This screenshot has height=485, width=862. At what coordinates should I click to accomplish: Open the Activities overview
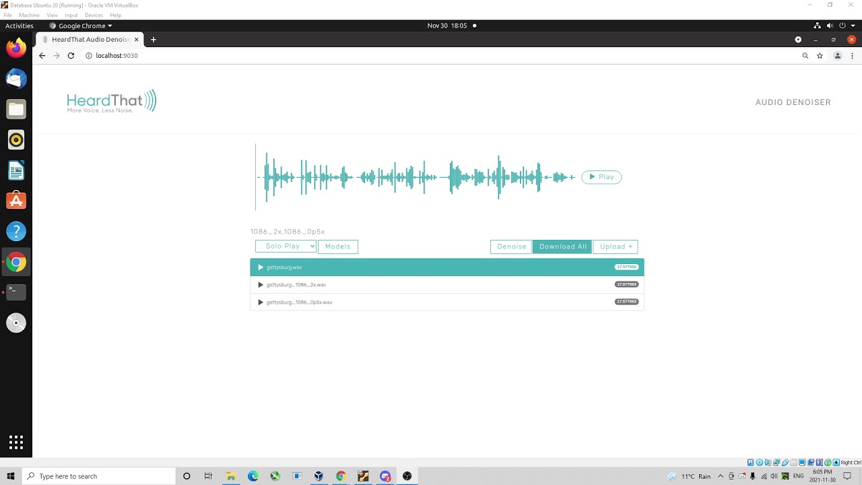(20, 26)
